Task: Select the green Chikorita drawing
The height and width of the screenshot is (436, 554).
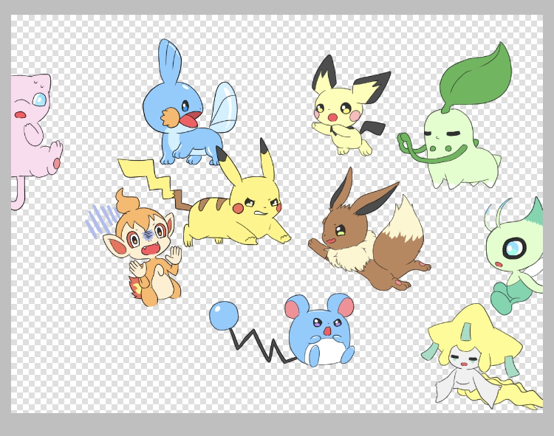Action: pyautogui.click(x=456, y=117)
